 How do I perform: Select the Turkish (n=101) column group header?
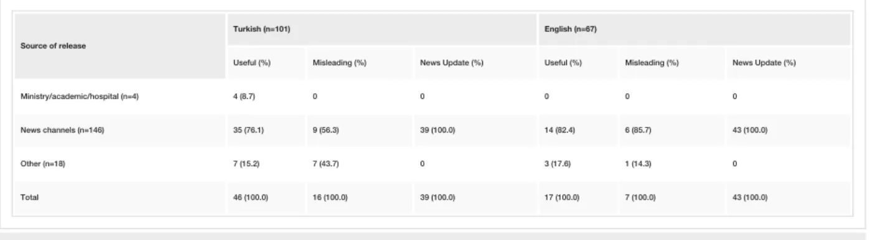pyautogui.click(x=381, y=29)
